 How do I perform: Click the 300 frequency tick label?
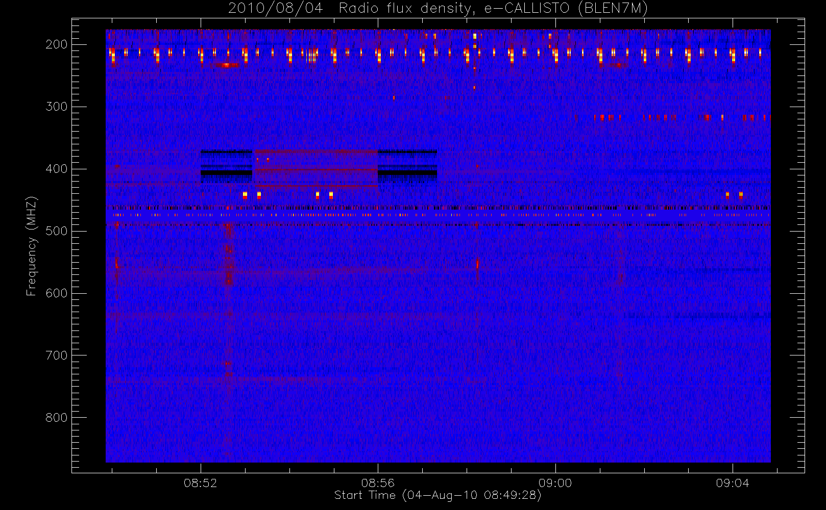pos(56,107)
